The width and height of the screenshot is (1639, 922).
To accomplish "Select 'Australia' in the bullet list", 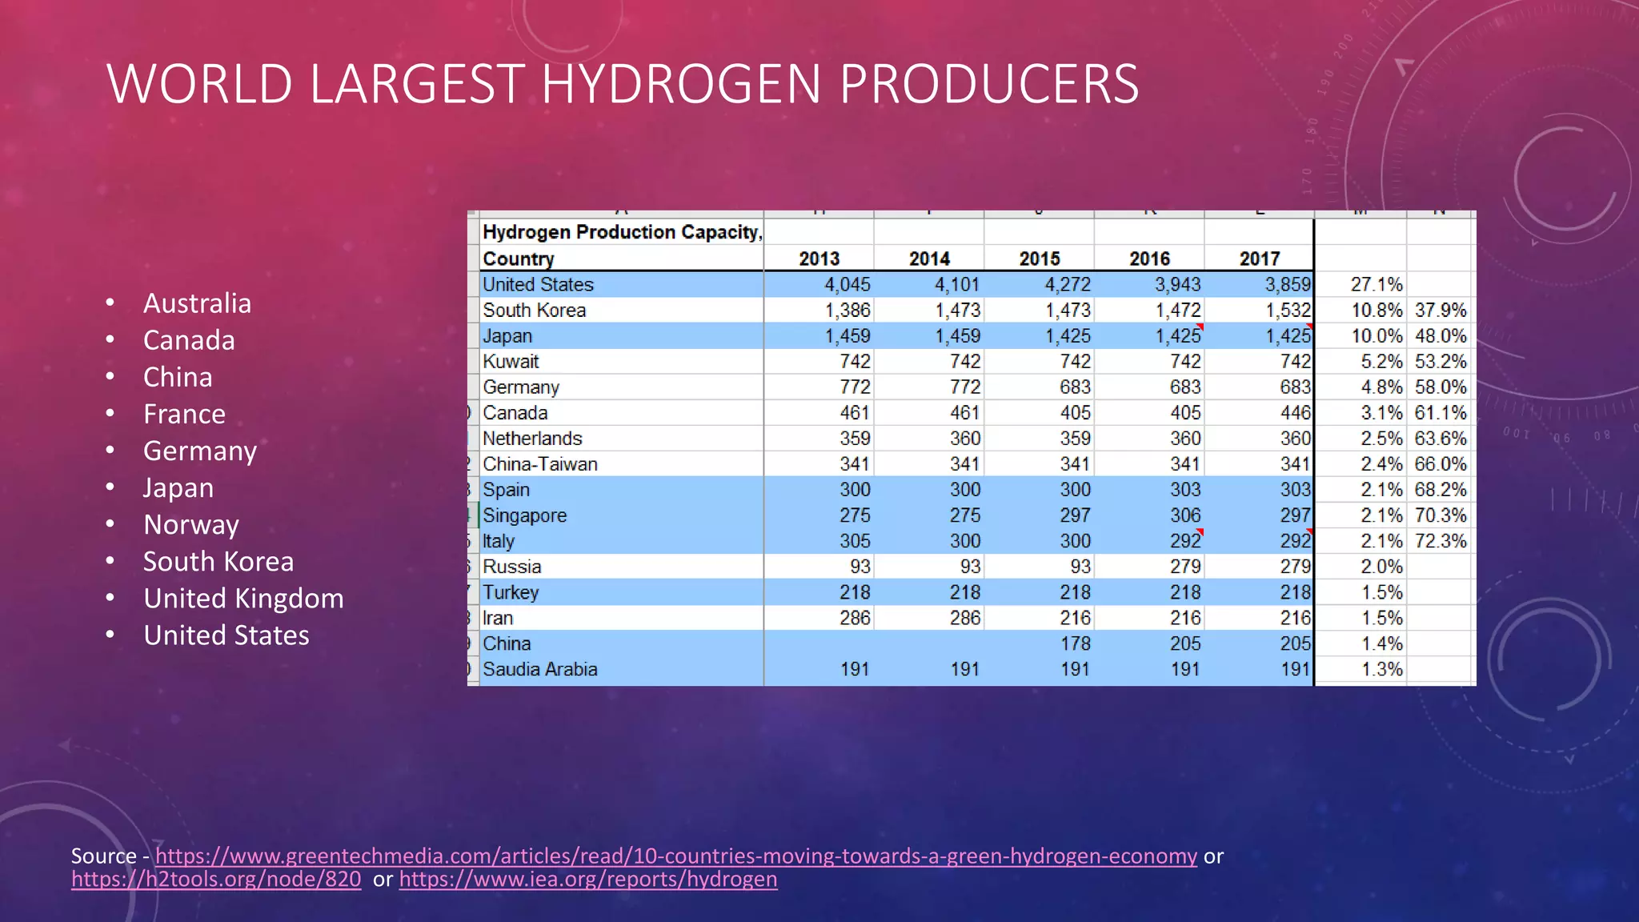I will point(197,303).
